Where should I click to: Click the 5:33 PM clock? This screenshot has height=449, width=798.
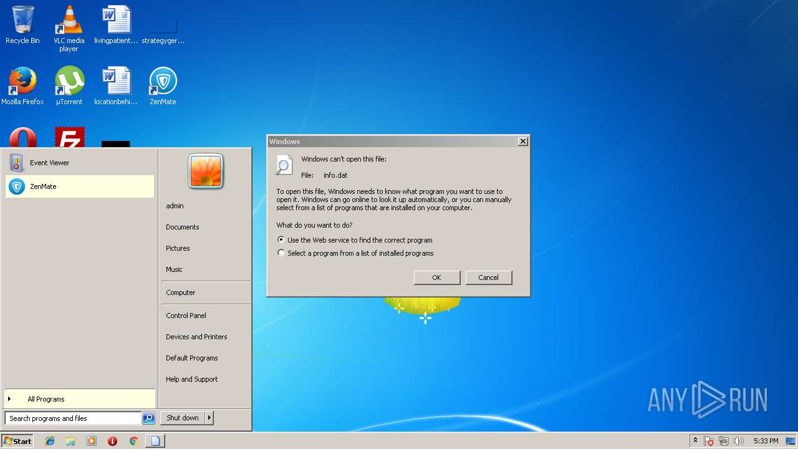766,441
